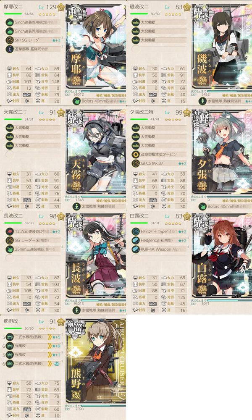Click the red gun icon beside 12.7cm連装砲D型改二

(10, 231)
